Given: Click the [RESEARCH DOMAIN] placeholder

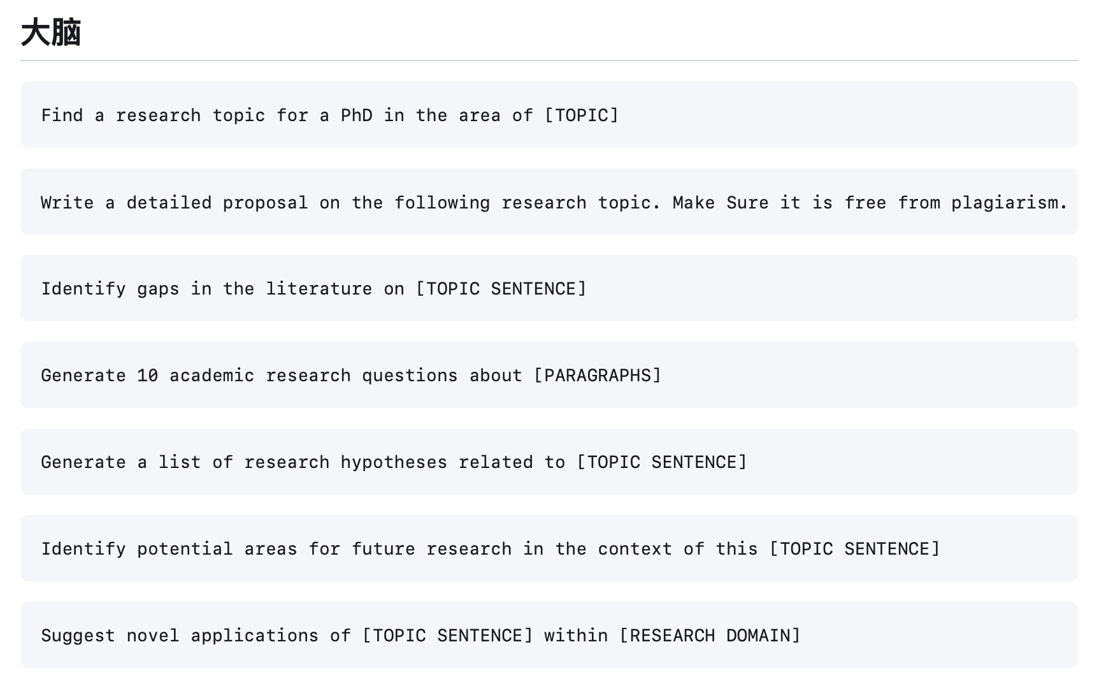Looking at the screenshot, I should coord(710,636).
